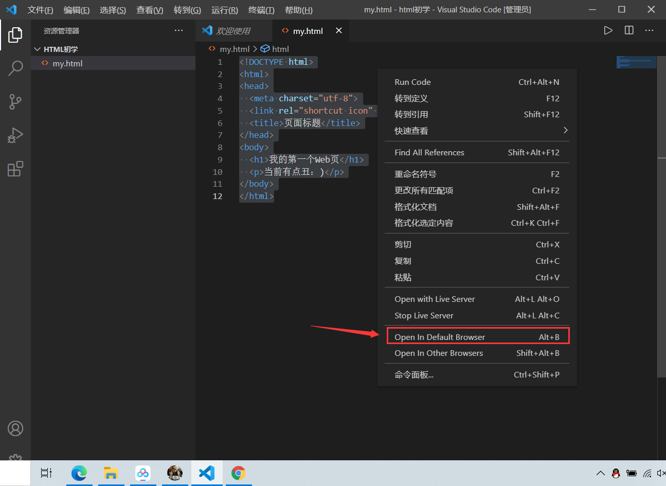This screenshot has width=666, height=486.
Task: Open the 运行(R) menu
Action: 225,10
